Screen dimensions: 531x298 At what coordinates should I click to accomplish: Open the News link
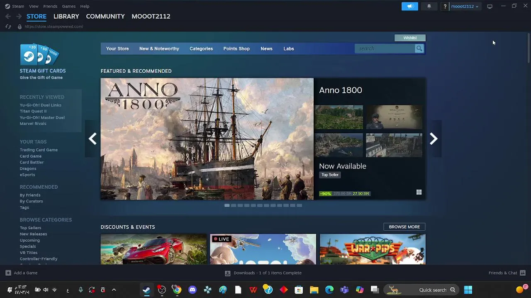coord(266,48)
